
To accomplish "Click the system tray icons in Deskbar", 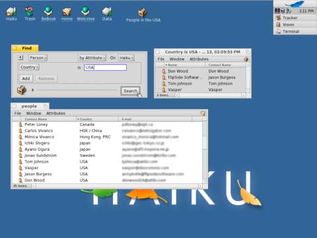I will click(283, 11).
